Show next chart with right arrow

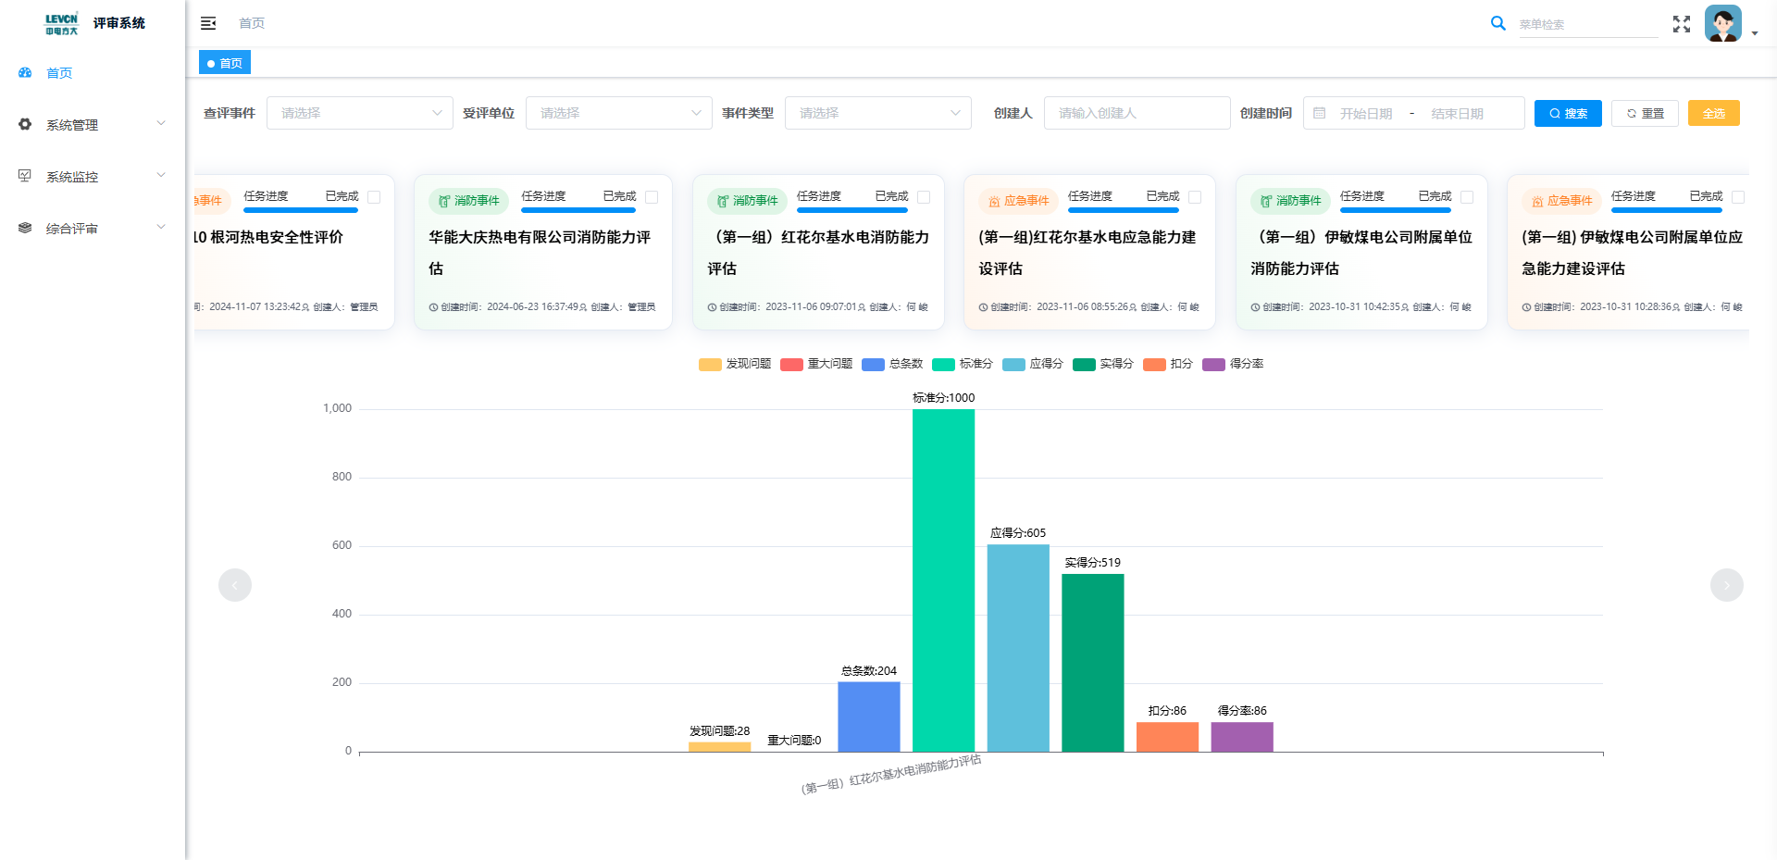click(x=1727, y=585)
